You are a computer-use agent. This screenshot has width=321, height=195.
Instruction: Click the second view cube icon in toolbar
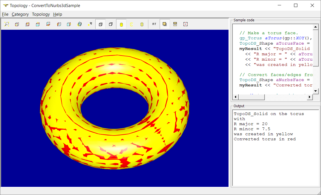click(x=27, y=24)
